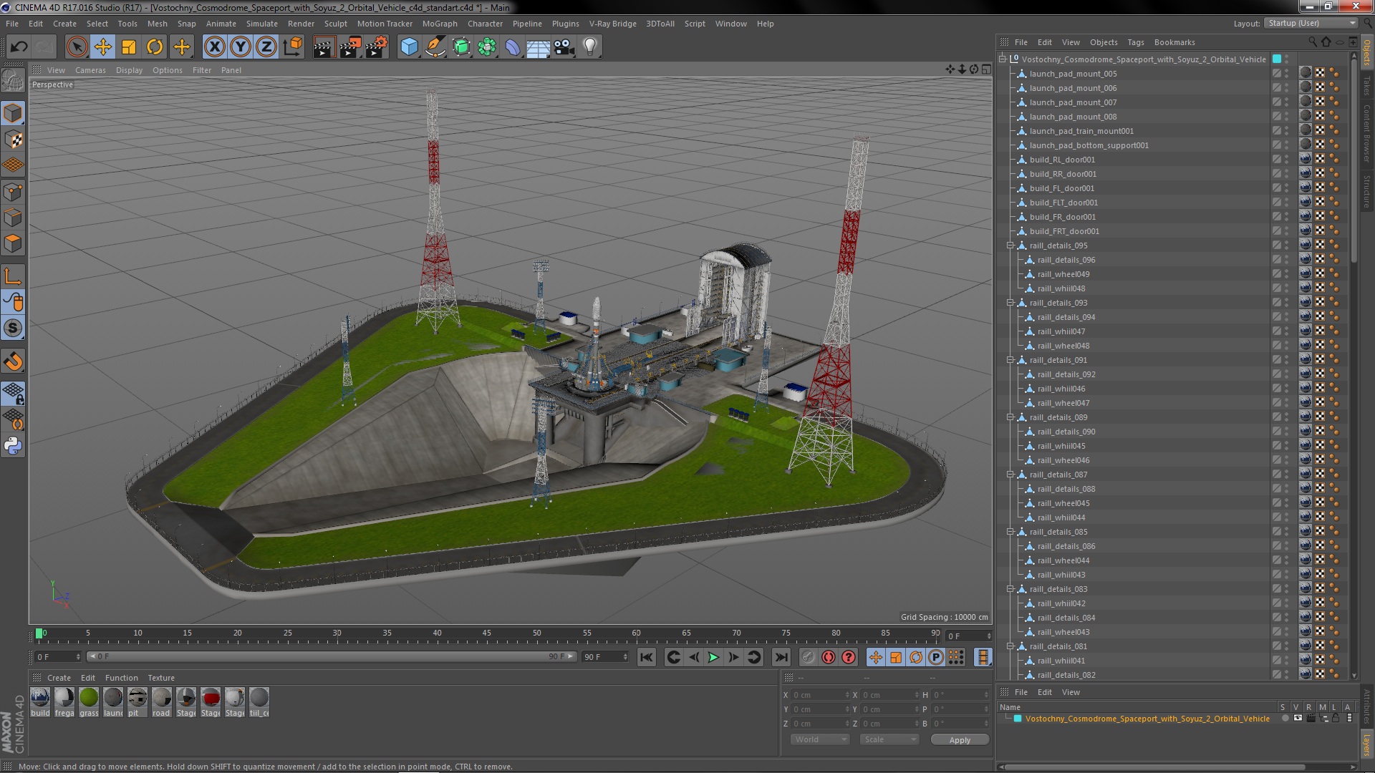Select the Rotate tool
Viewport: 1375px width, 773px height.
coord(155,47)
